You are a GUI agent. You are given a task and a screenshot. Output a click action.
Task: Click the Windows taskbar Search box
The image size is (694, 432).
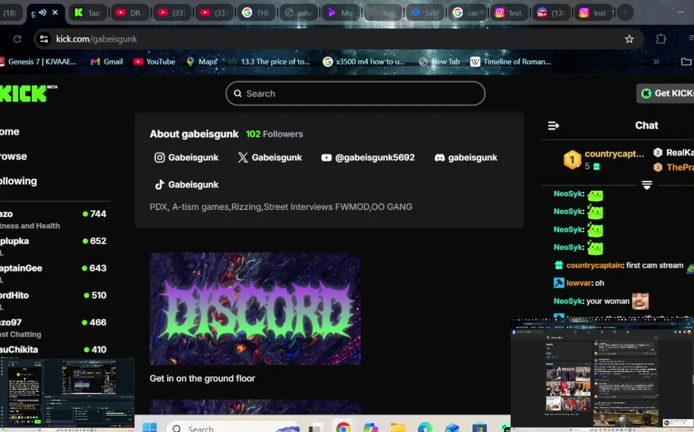point(233,428)
